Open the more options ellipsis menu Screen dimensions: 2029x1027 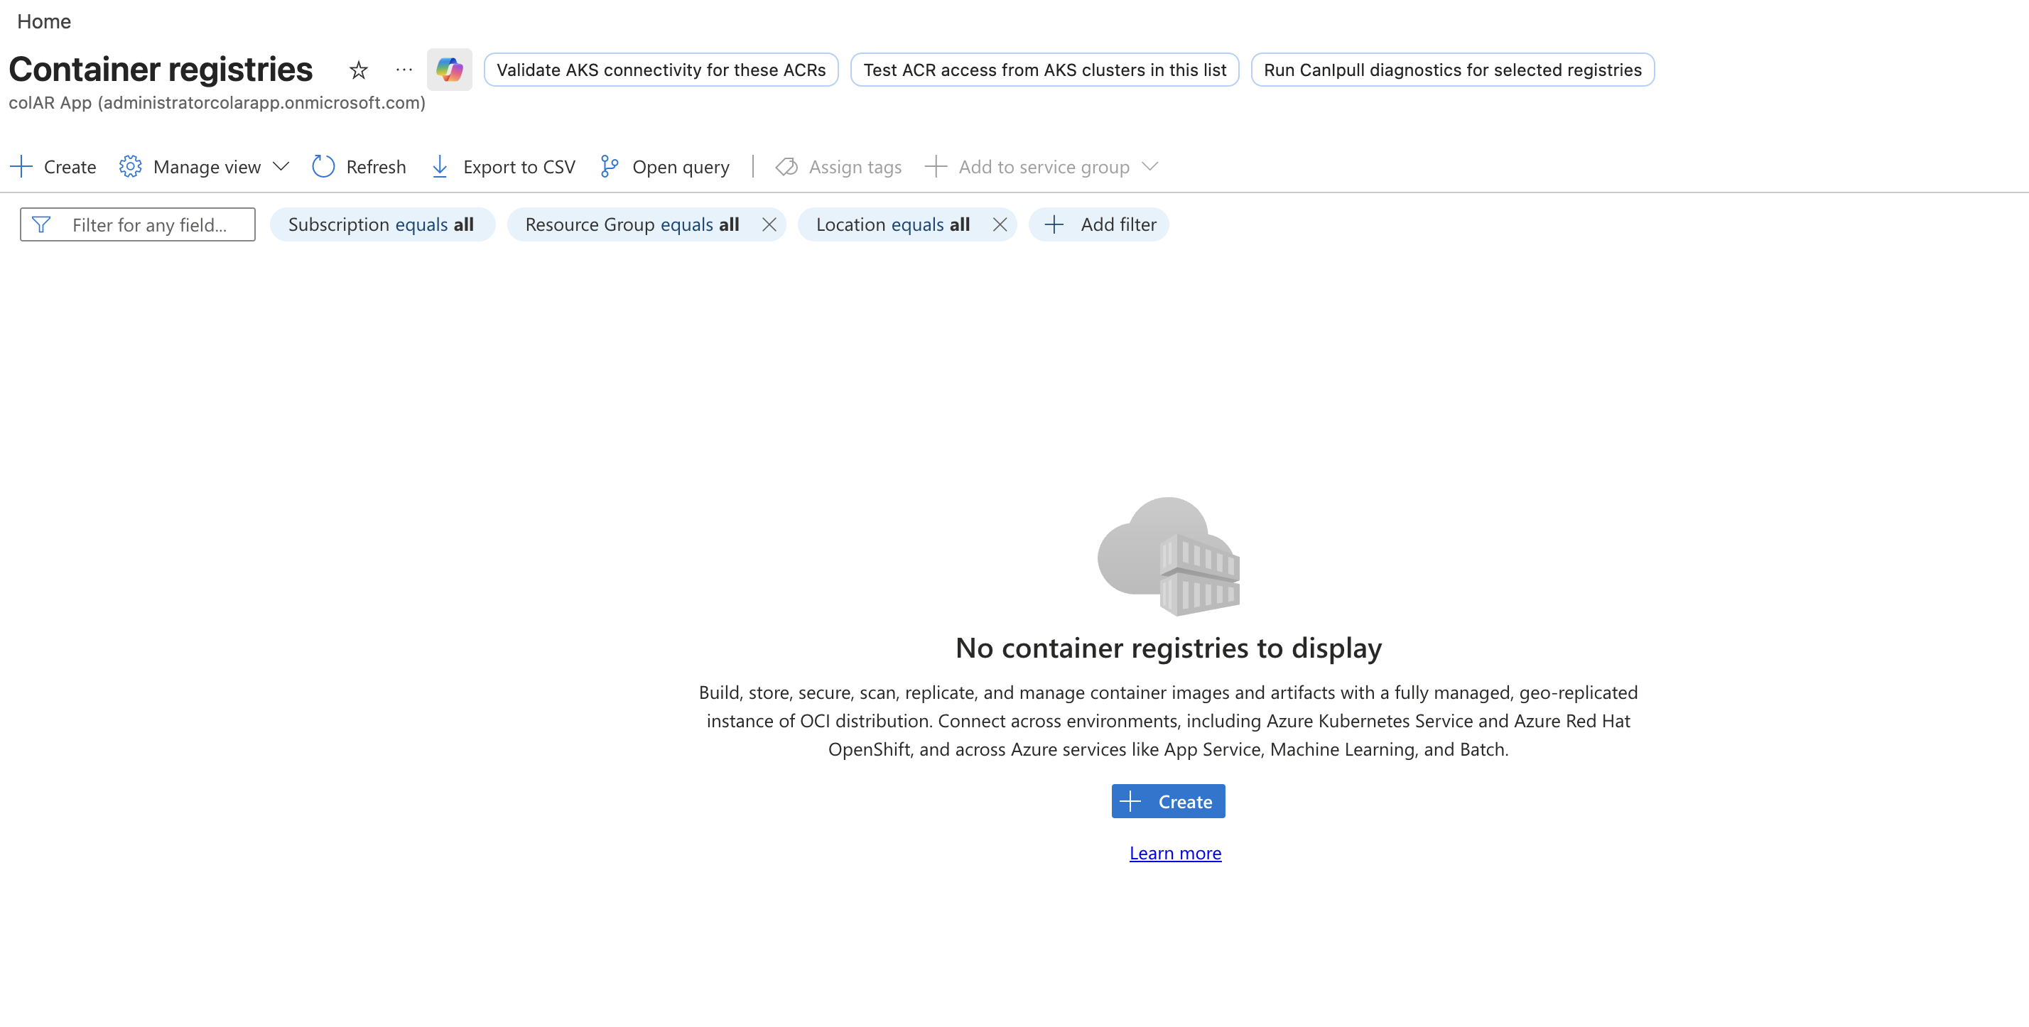click(x=404, y=70)
